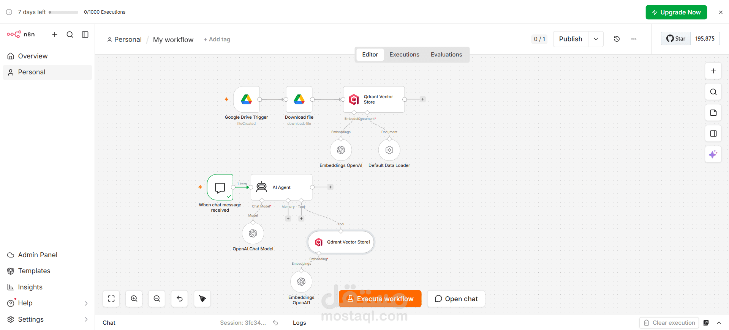Select the Default Data Loader node
729x330 pixels.
coord(389,150)
